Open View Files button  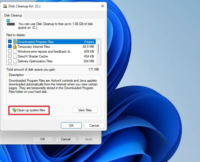tap(85, 110)
